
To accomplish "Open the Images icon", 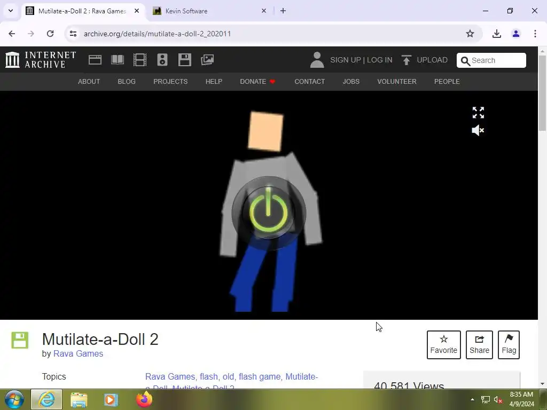I will tap(207, 60).
